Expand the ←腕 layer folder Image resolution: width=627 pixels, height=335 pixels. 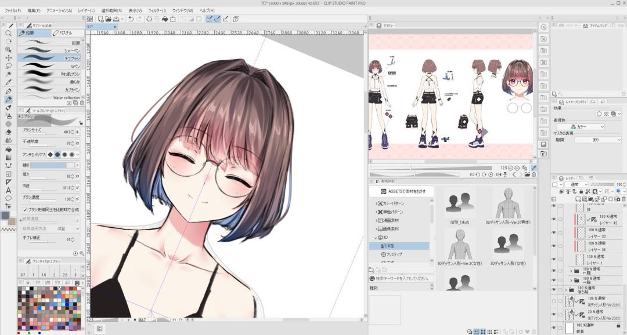coord(571,271)
